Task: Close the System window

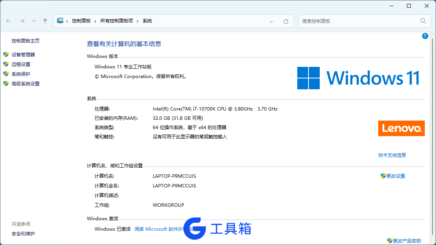Action: pyautogui.click(x=427, y=6)
